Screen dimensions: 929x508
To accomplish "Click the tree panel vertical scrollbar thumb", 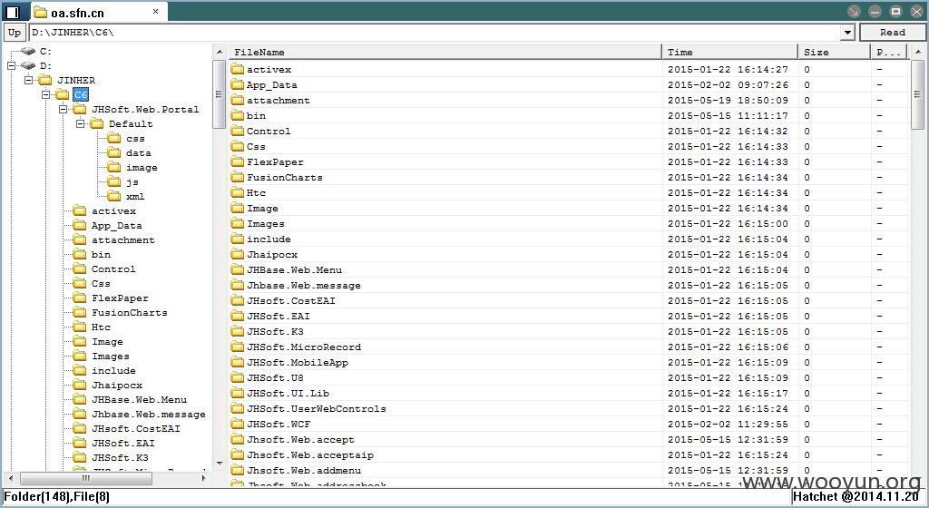I will pos(219,93).
